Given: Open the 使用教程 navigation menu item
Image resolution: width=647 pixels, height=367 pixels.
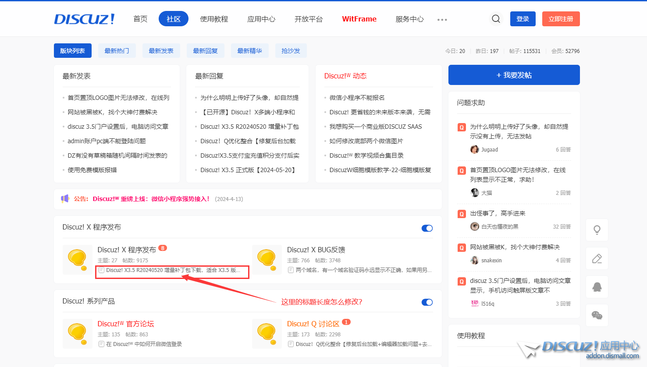Looking at the screenshot, I should pyautogui.click(x=214, y=19).
